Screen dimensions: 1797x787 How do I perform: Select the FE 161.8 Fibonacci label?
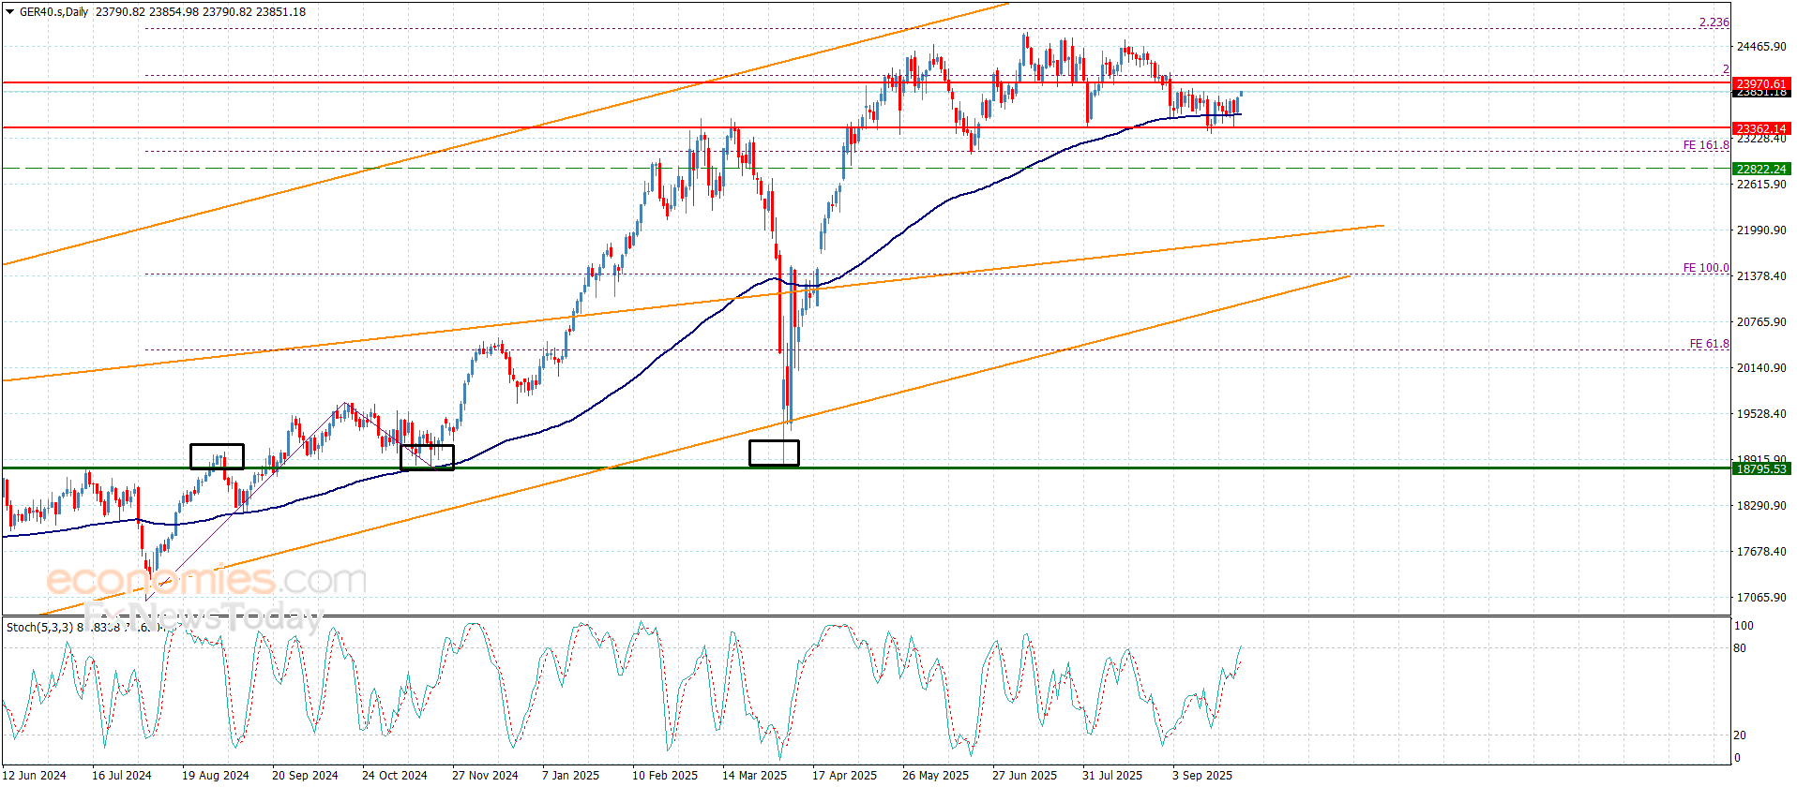click(1706, 145)
